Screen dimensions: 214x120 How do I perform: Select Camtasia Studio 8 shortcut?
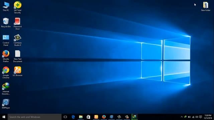coord(17,40)
